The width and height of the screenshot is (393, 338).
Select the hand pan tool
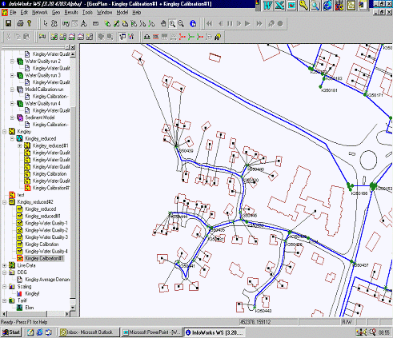point(163,23)
